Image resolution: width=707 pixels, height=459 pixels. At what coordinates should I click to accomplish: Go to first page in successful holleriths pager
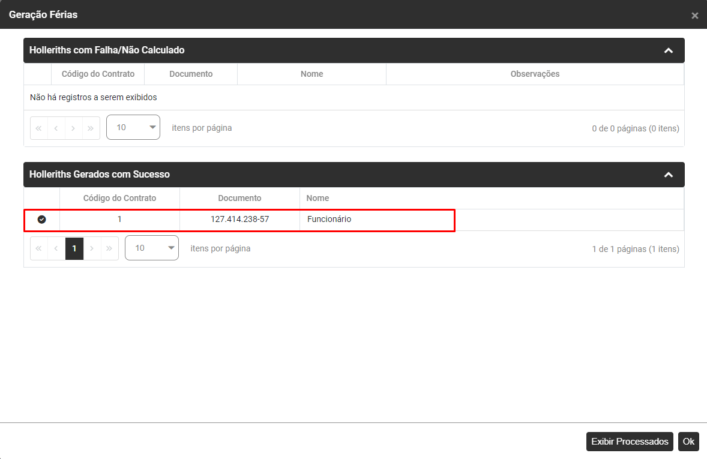click(x=39, y=248)
